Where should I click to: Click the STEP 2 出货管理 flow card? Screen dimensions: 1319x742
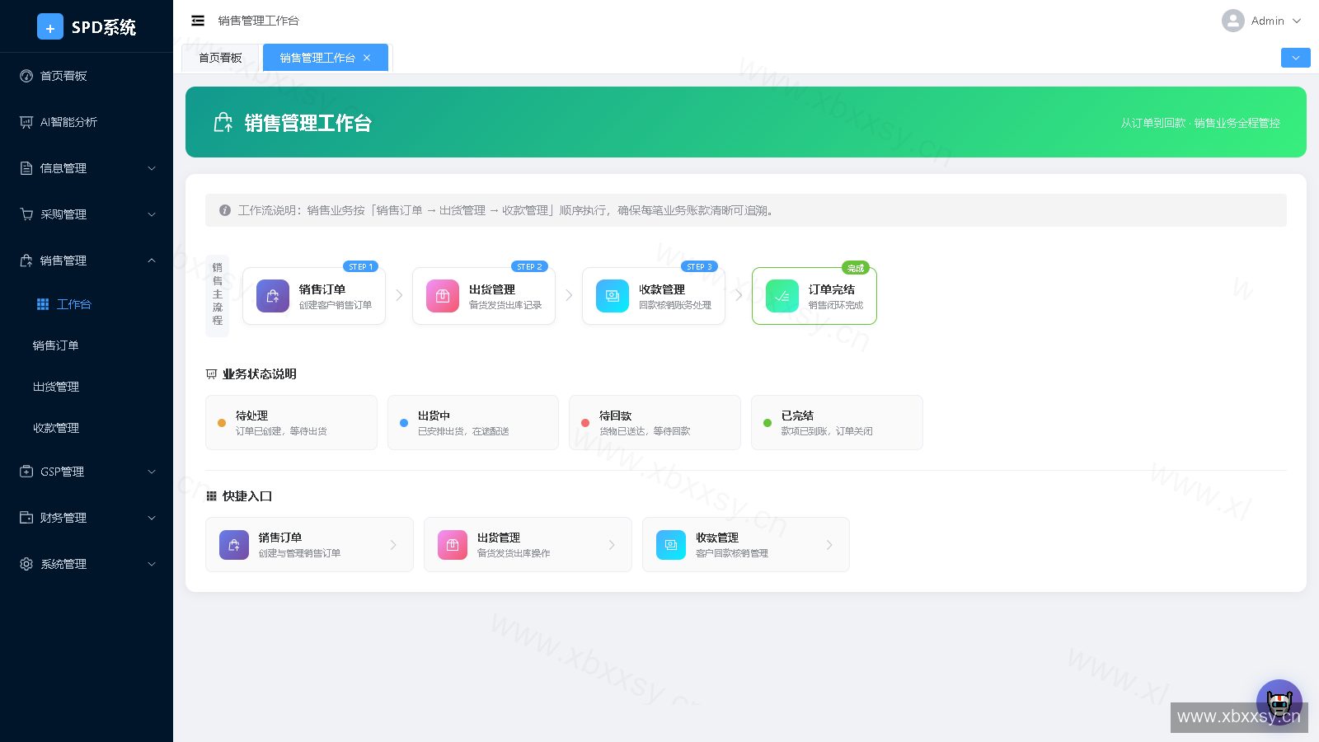point(484,296)
